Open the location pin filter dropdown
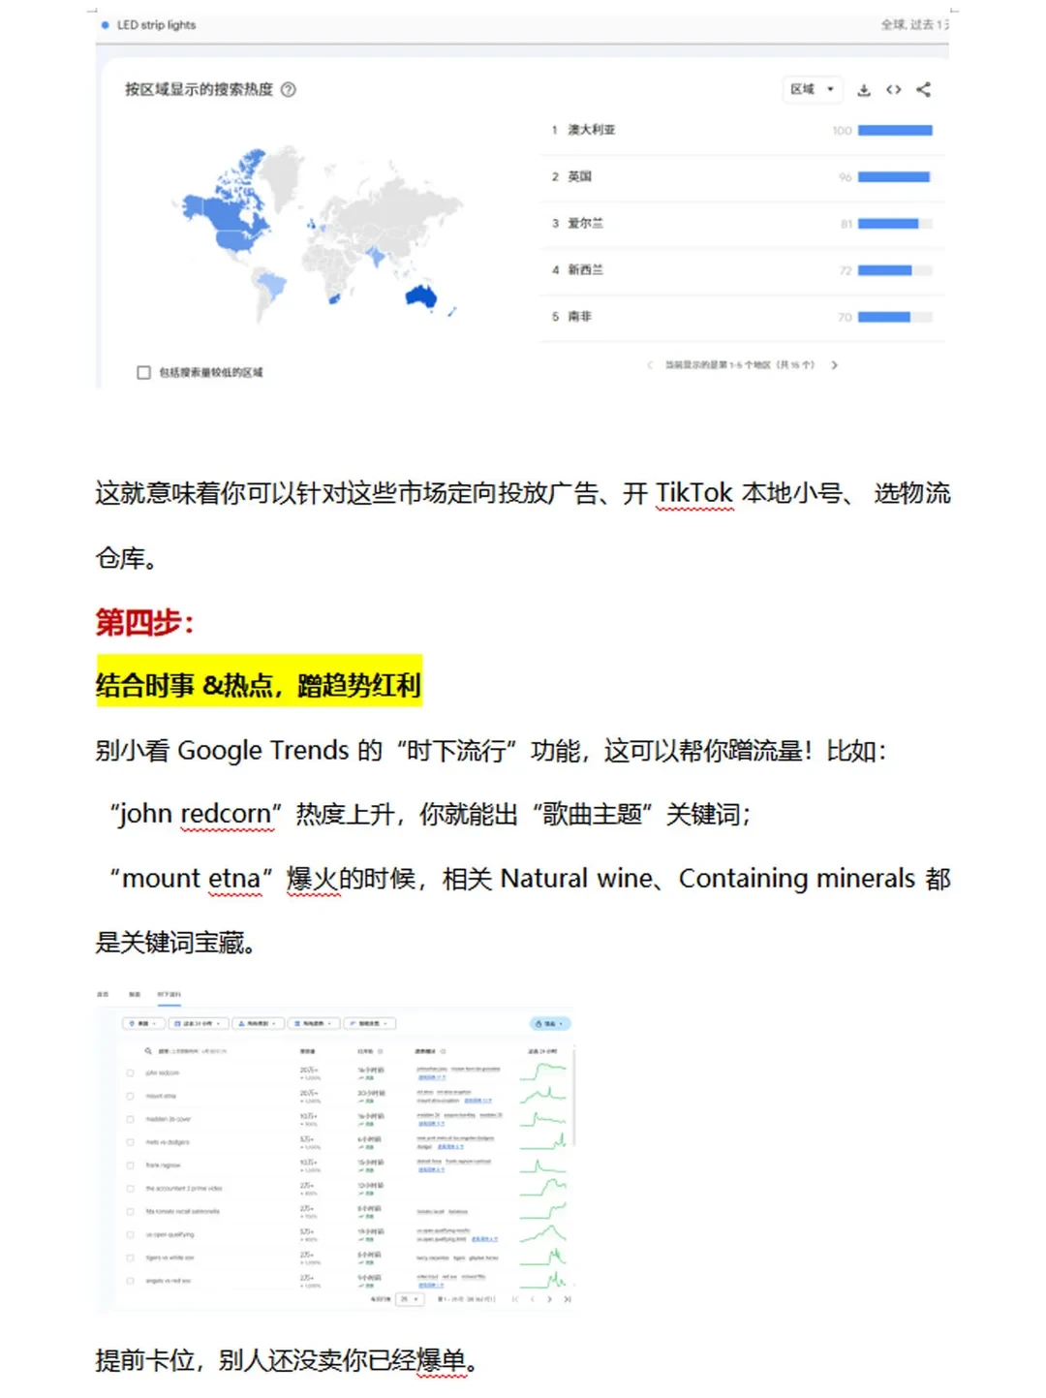 [x=142, y=1023]
